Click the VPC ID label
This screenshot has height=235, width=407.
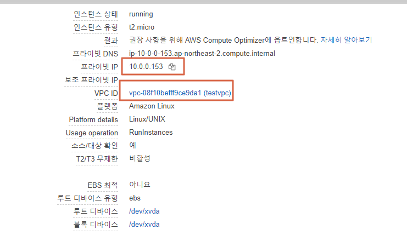(106, 93)
